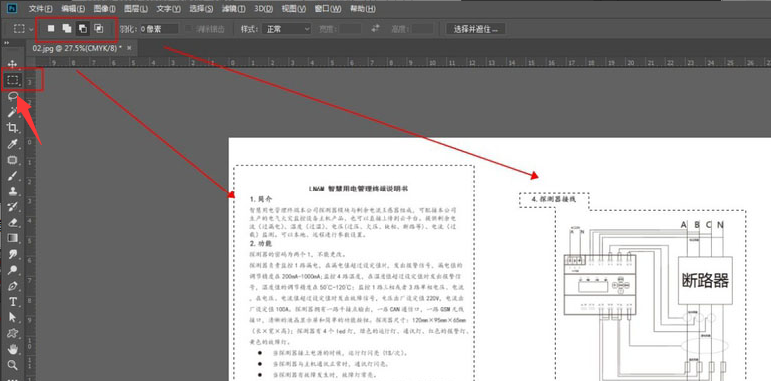Select the Gradient tool

(x=12, y=238)
